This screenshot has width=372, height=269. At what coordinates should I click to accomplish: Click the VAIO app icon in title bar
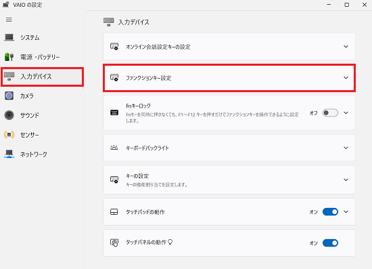6,5
